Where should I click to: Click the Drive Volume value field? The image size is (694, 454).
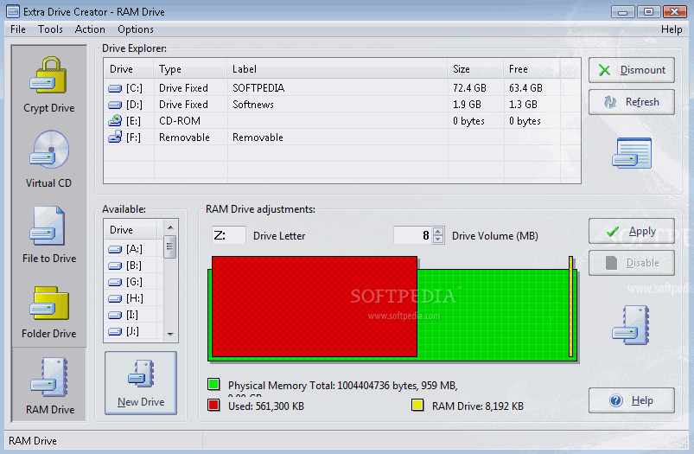coord(413,235)
